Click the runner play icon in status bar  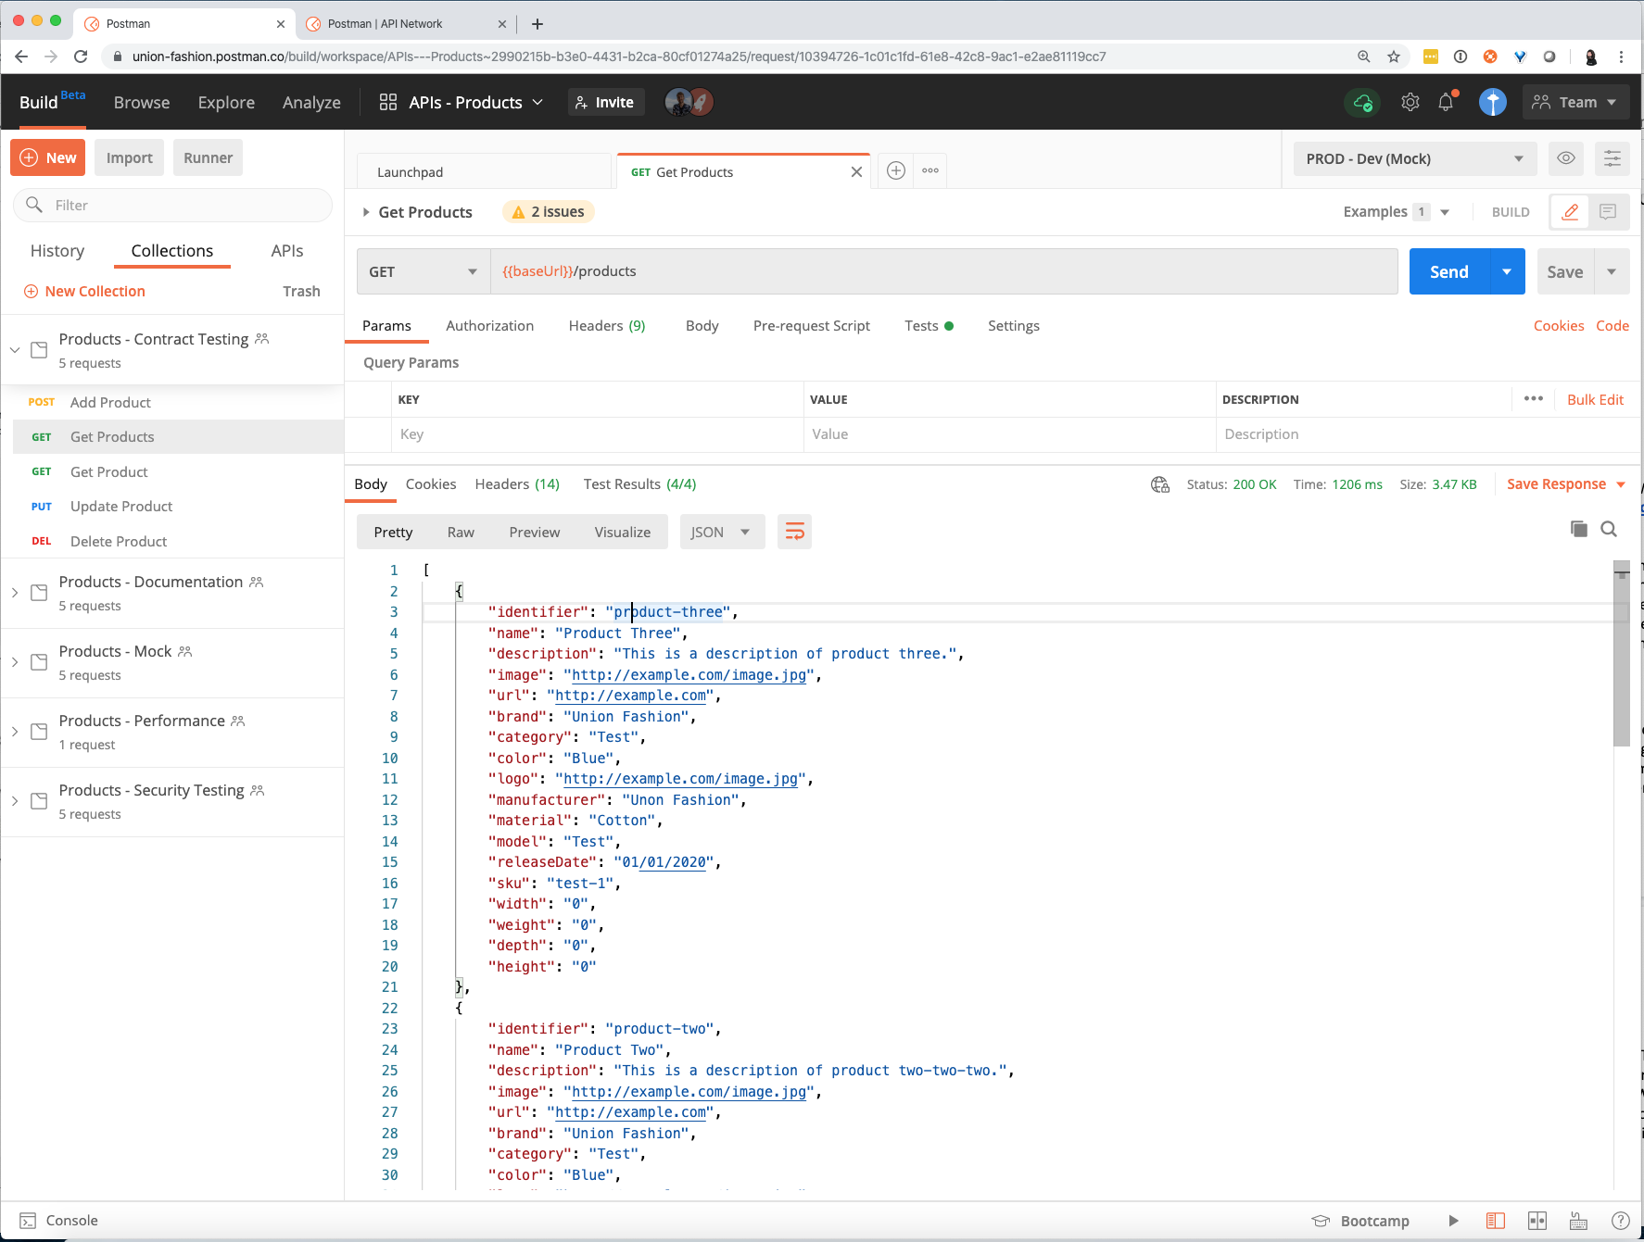pyautogui.click(x=1453, y=1221)
